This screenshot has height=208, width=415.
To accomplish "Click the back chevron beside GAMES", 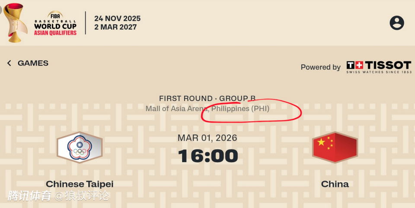I will click(x=9, y=63).
